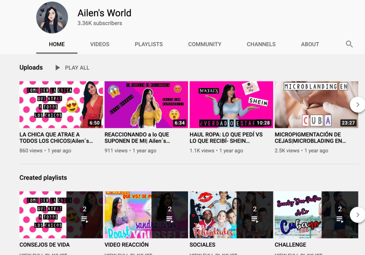
Task: Switch to the Home tab
Action: [57, 44]
